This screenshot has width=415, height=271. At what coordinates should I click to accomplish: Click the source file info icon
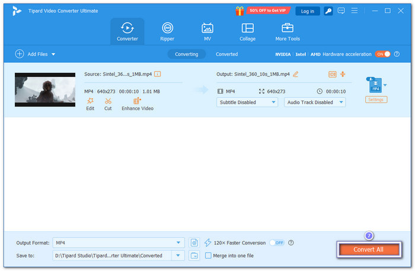tap(158, 74)
